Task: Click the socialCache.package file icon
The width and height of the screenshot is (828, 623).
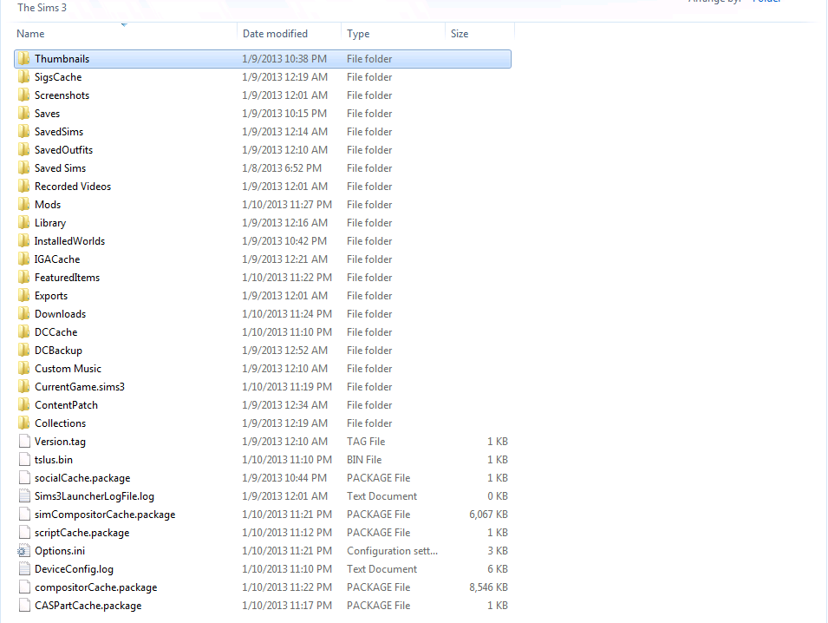Action: point(24,477)
